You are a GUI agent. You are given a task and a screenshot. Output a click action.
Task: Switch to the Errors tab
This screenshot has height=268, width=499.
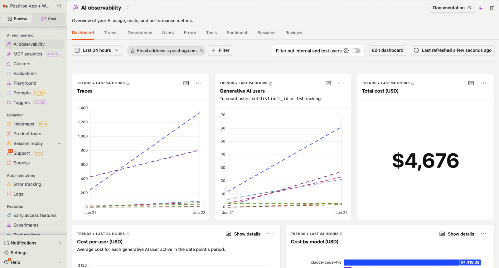click(190, 33)
